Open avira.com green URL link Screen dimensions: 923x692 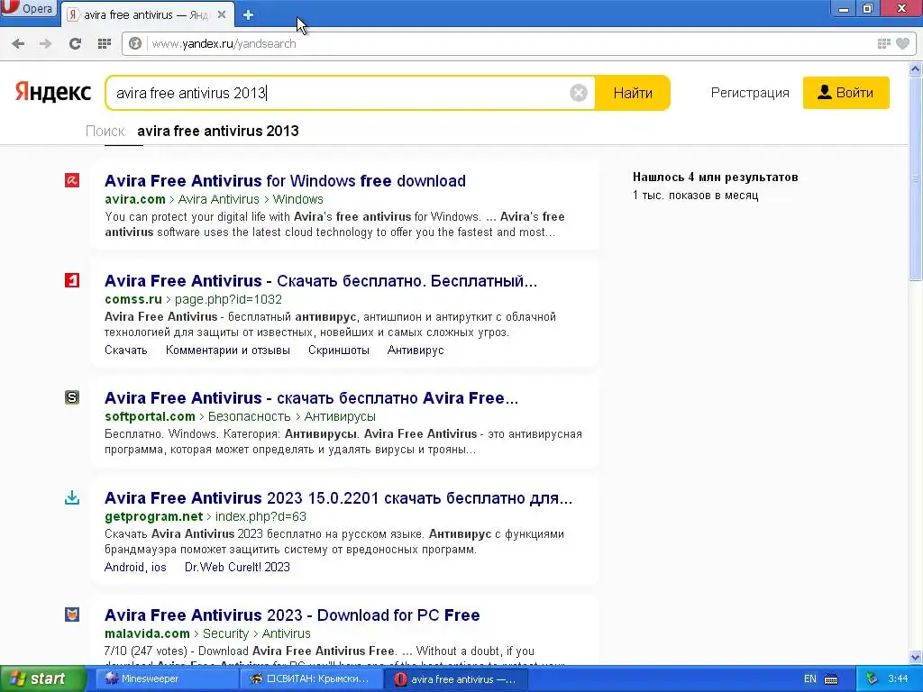point(135,199)
